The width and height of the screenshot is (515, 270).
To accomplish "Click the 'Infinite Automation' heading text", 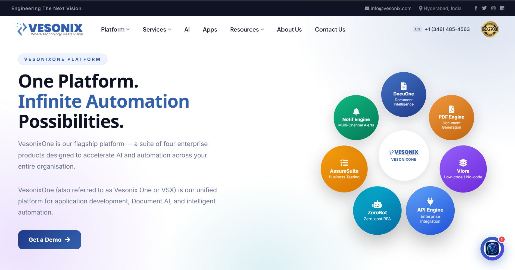I will [104, 101].
